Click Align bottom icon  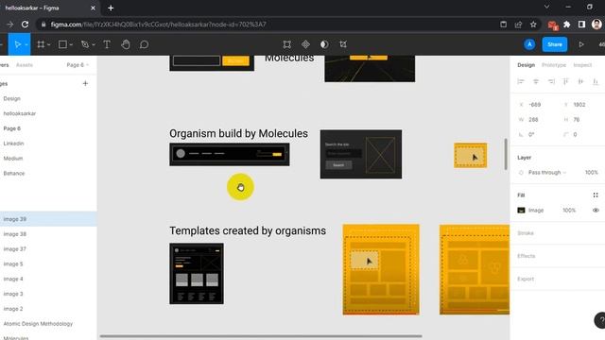point(596,81)
